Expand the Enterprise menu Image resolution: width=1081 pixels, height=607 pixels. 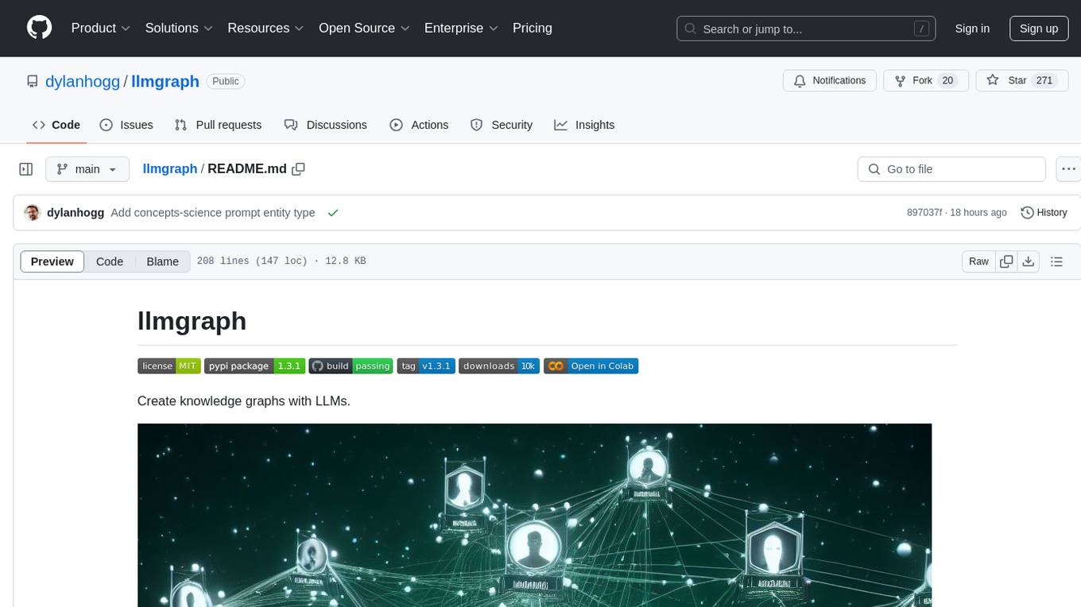[461, 28]
